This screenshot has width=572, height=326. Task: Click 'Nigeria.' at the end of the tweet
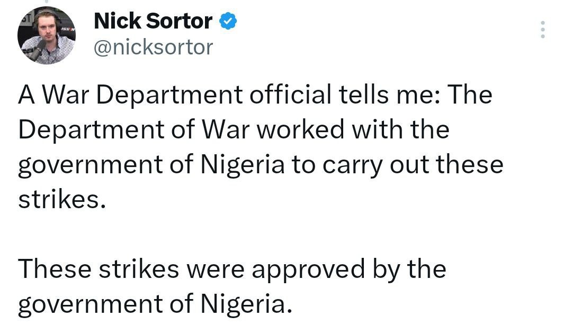tap(247, 304)
